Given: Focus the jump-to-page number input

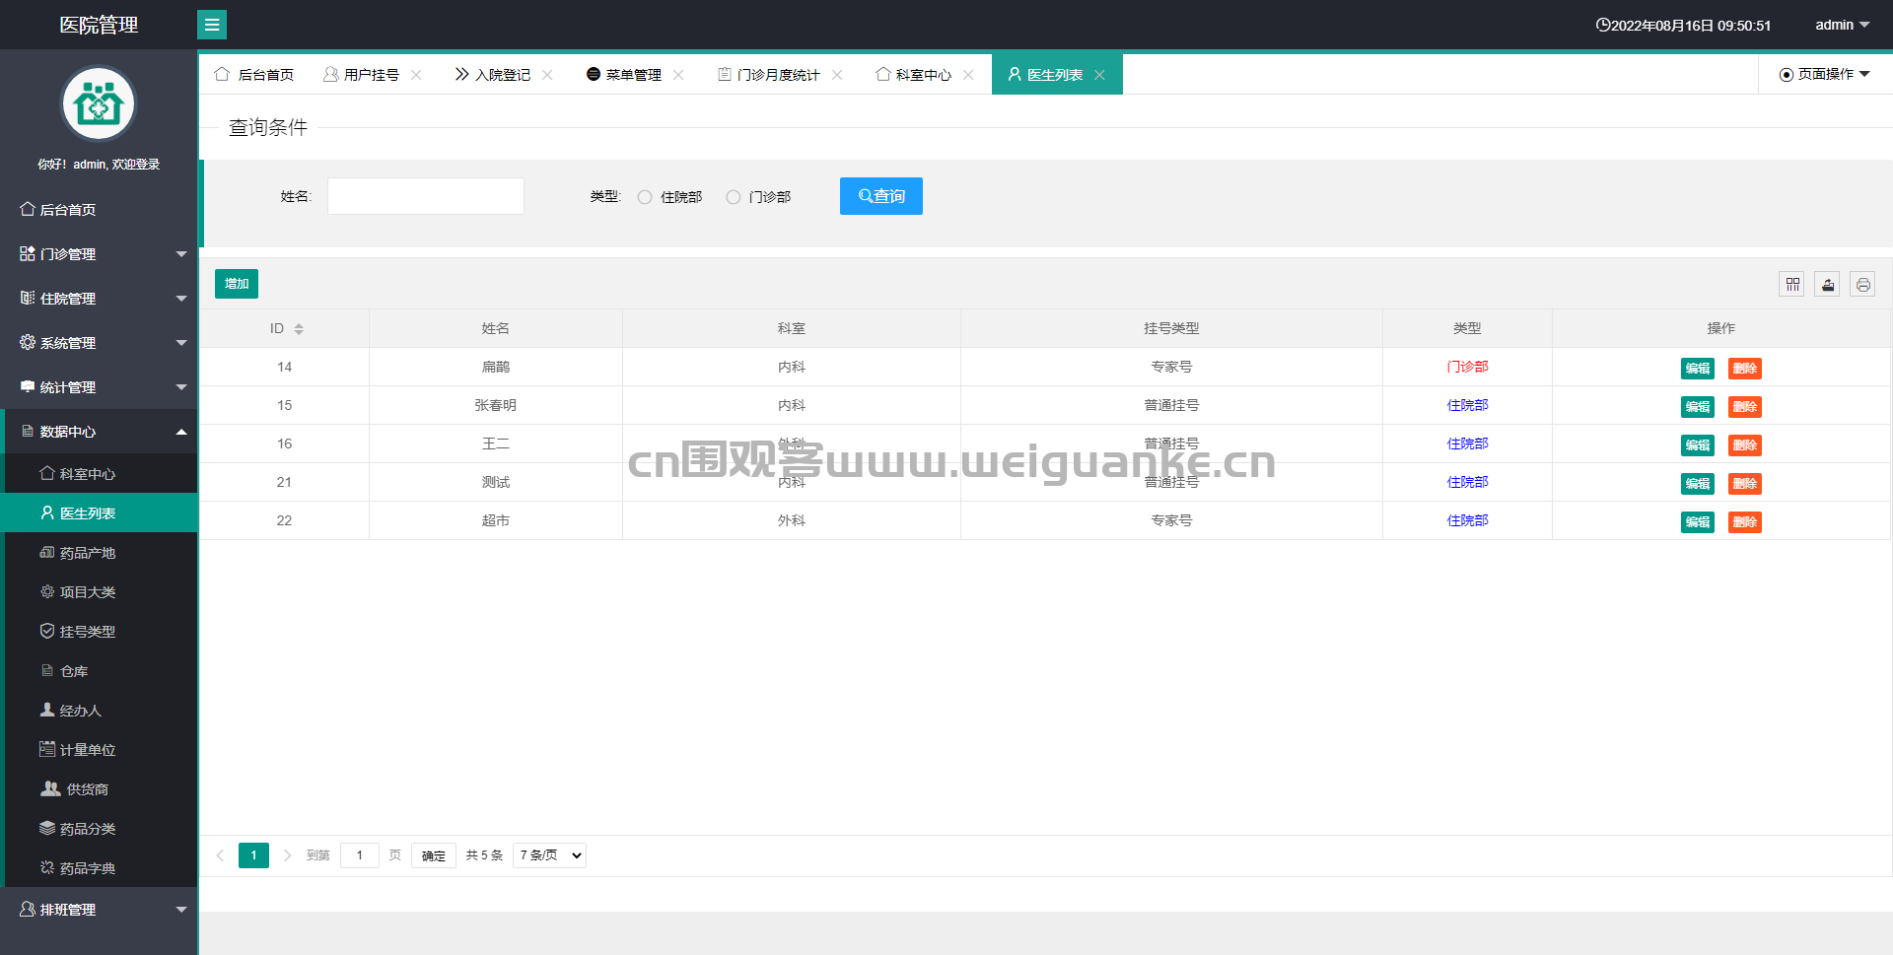Looking at the screenshot, I should pyautogui.click(x=360, y=855).
